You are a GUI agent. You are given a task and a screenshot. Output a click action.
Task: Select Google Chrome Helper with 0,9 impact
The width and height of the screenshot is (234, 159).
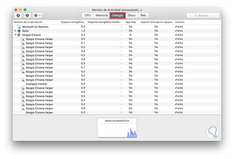pyautogui.click(x=39, y=88)
